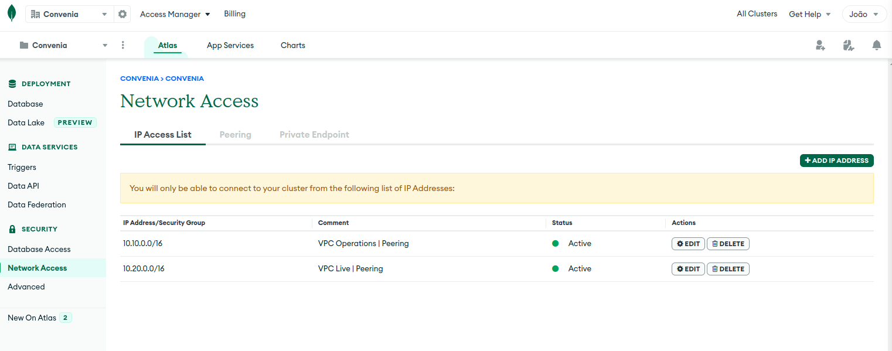Click the Add IP Address button

pos(836,161)
